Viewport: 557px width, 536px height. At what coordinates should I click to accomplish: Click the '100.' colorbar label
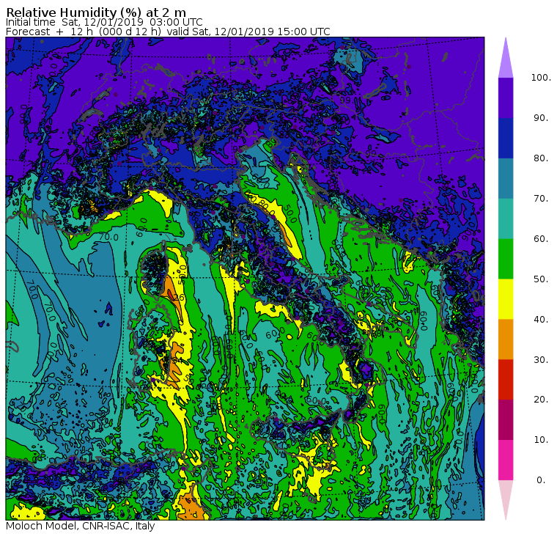pyautogui.click(x=541, y=77)
